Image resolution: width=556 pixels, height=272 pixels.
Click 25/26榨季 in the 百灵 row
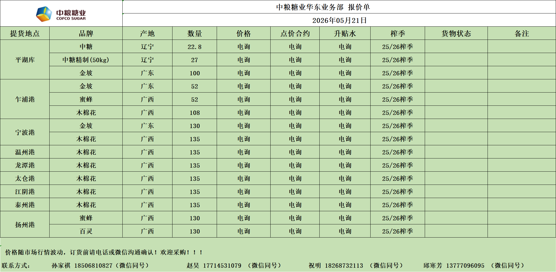tap(398, 231)
